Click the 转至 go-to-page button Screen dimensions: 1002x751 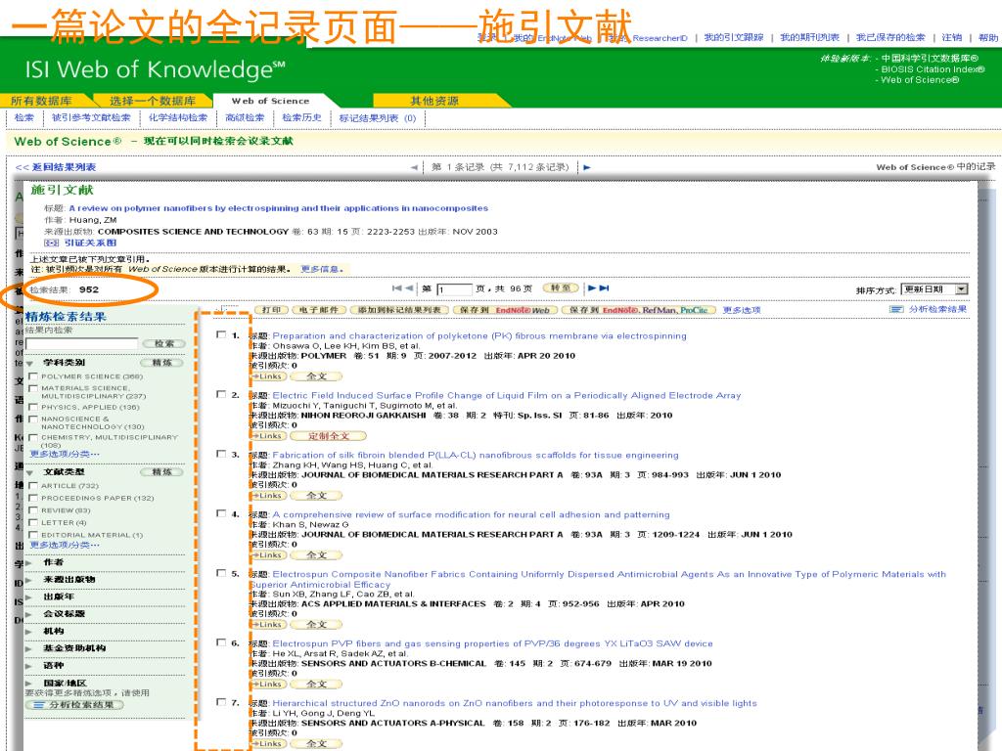[x=561, y=288]
